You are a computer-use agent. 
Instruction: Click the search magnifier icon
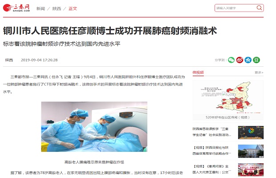coord(259,8)
